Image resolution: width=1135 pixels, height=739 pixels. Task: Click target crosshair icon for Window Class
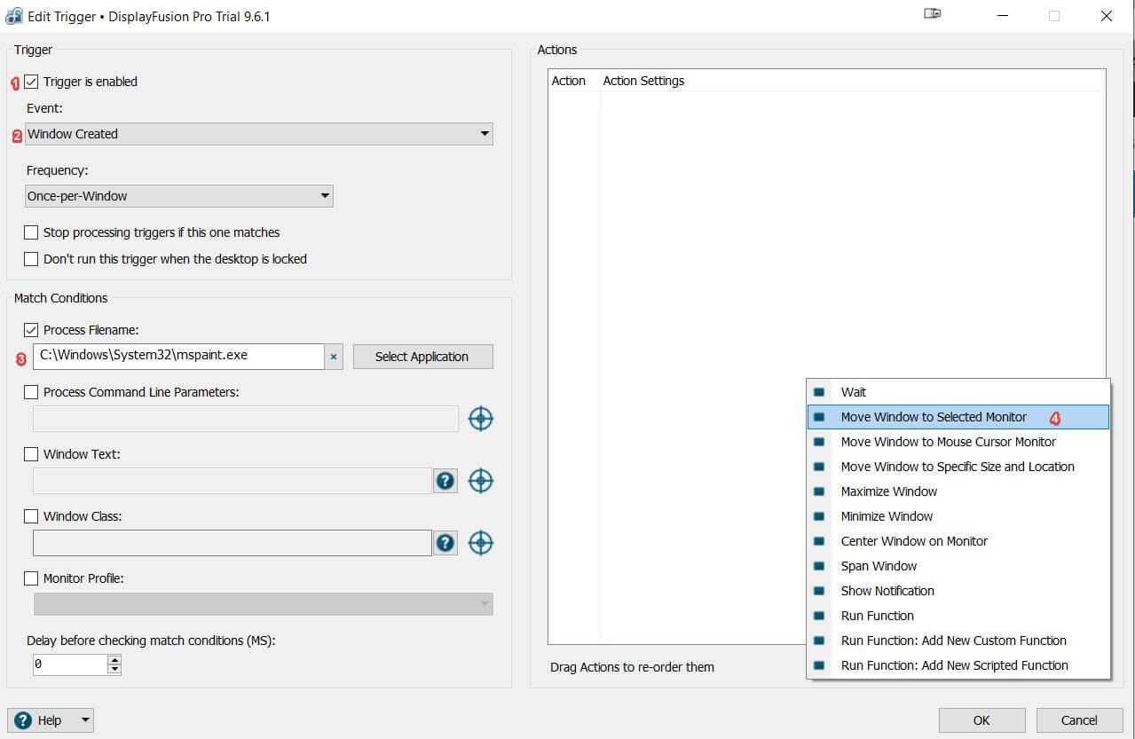pyautogui.click(x=480, y=543)
